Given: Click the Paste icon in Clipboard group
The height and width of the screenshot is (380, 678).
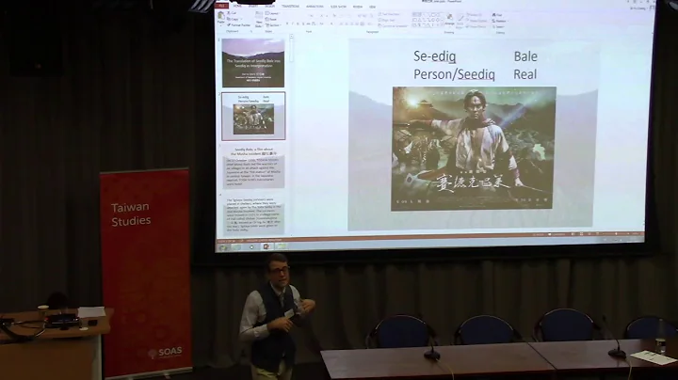Looking at the screenshot, I should tap(221, 17).
